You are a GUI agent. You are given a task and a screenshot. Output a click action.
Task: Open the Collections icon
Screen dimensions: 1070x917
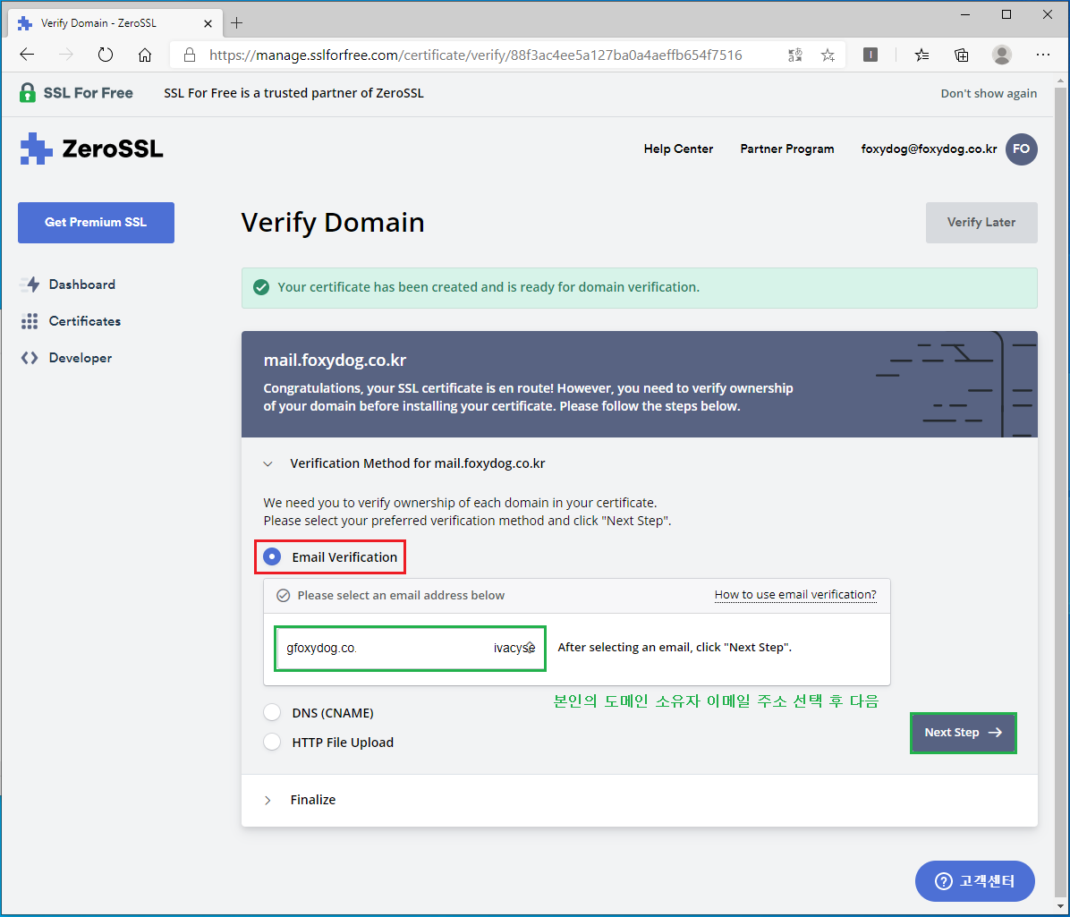click(962, 55)
